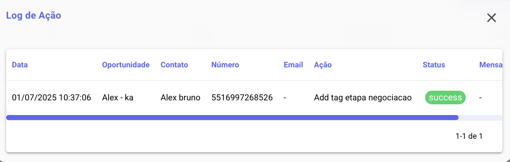Click the green success status badge
This screenshot has width=510, height=162.
[x=445, y=97]
